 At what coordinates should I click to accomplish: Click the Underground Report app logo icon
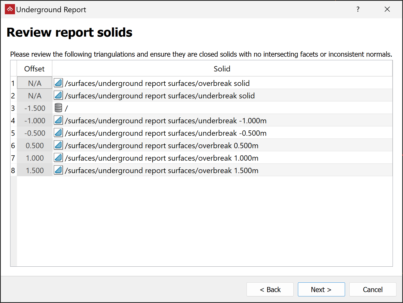coord(10,9)
